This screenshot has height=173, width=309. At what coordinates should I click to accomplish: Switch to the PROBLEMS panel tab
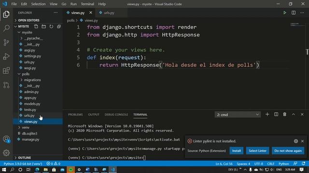[75, 114]
